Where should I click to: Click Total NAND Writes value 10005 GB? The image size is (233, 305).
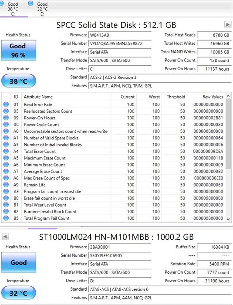[x=214, y=52]
